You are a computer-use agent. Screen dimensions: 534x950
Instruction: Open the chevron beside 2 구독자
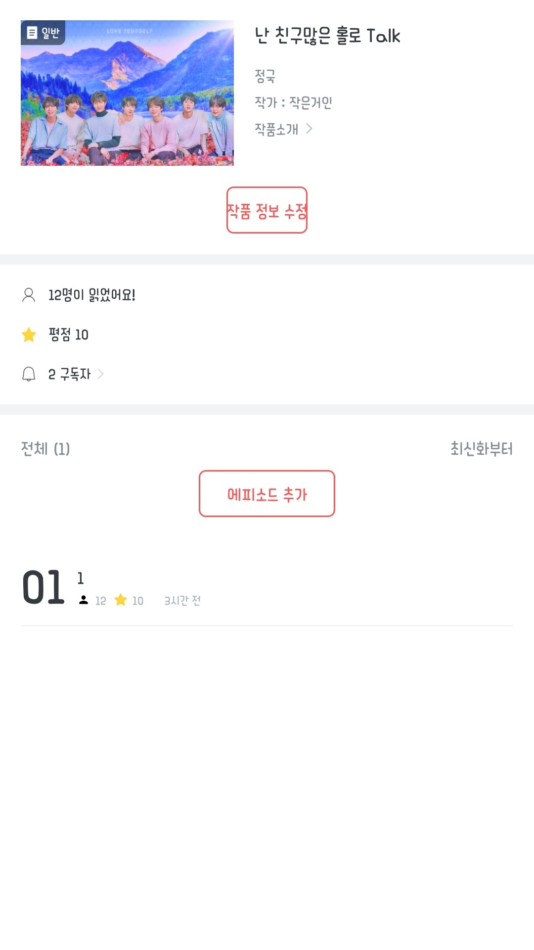(101, 374)
